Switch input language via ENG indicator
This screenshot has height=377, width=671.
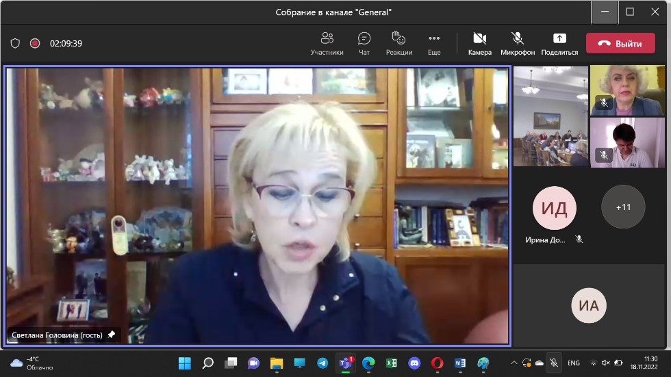tap(574, 363)
